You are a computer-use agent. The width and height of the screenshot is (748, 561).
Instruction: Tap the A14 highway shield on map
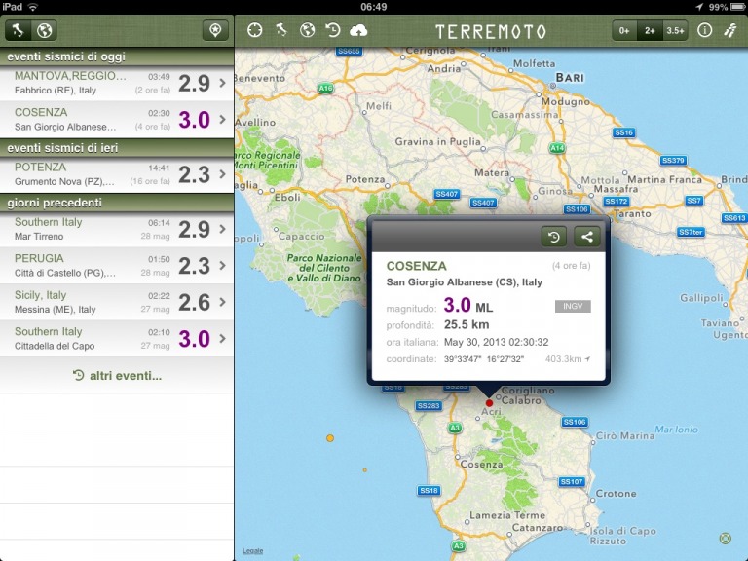point(557,148)
